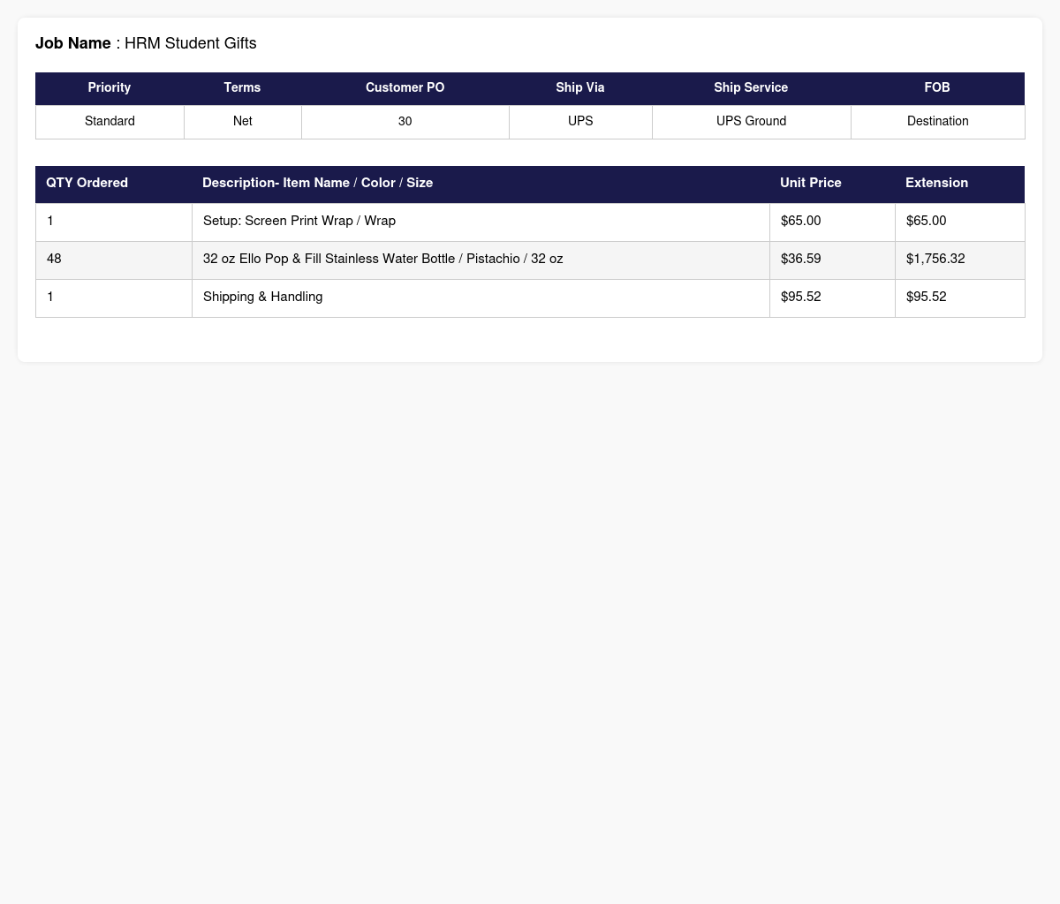Click the $1,756.32 extension amount
This screenshot has width=1060, height=904.
[935, 260]
